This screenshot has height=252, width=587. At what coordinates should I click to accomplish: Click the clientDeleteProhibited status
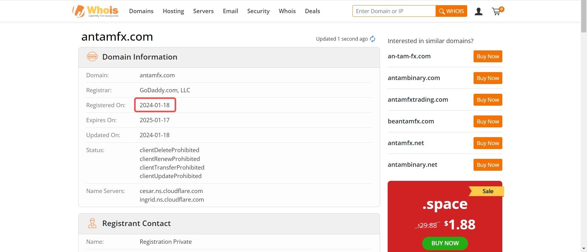click(x=169, y=150)
